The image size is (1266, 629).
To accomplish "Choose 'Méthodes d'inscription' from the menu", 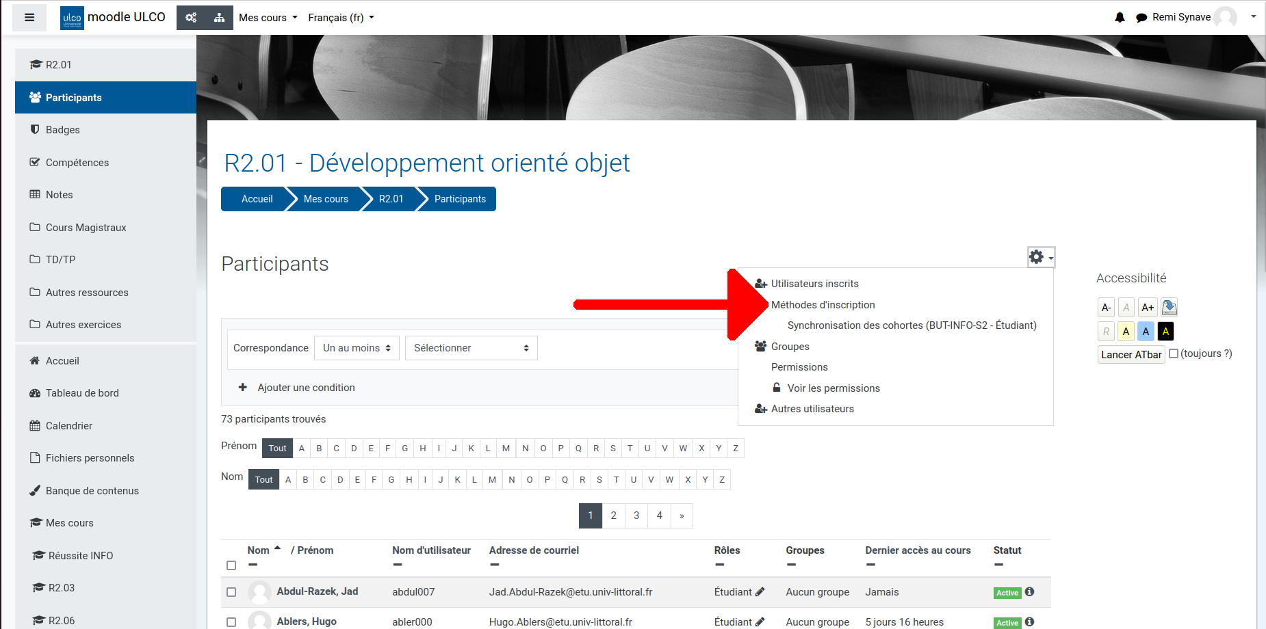I will tap(823, 305).
